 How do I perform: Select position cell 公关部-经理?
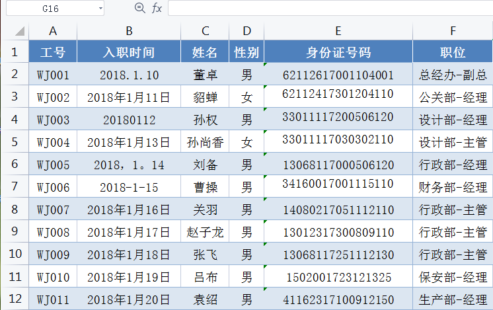[453, 97]
